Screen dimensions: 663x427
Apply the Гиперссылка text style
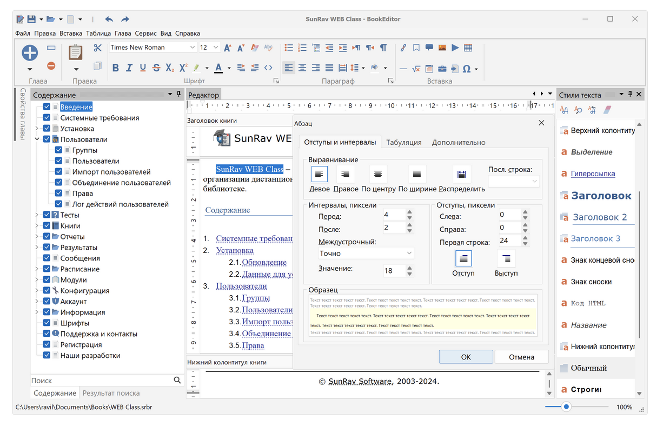[x=593, y=174]
